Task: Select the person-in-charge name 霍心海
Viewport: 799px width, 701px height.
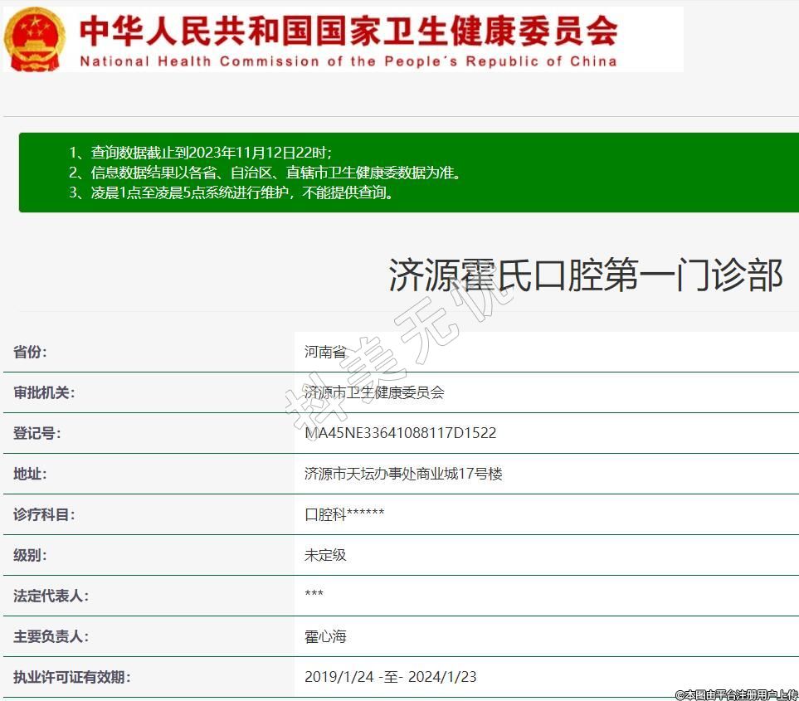Action: click(x=325, y=636)
